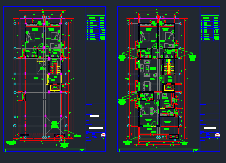Select the small red-crossed duct box on left plan bottom
The image size is (226, 163).
pyautogui.click(x=60, y=136)
